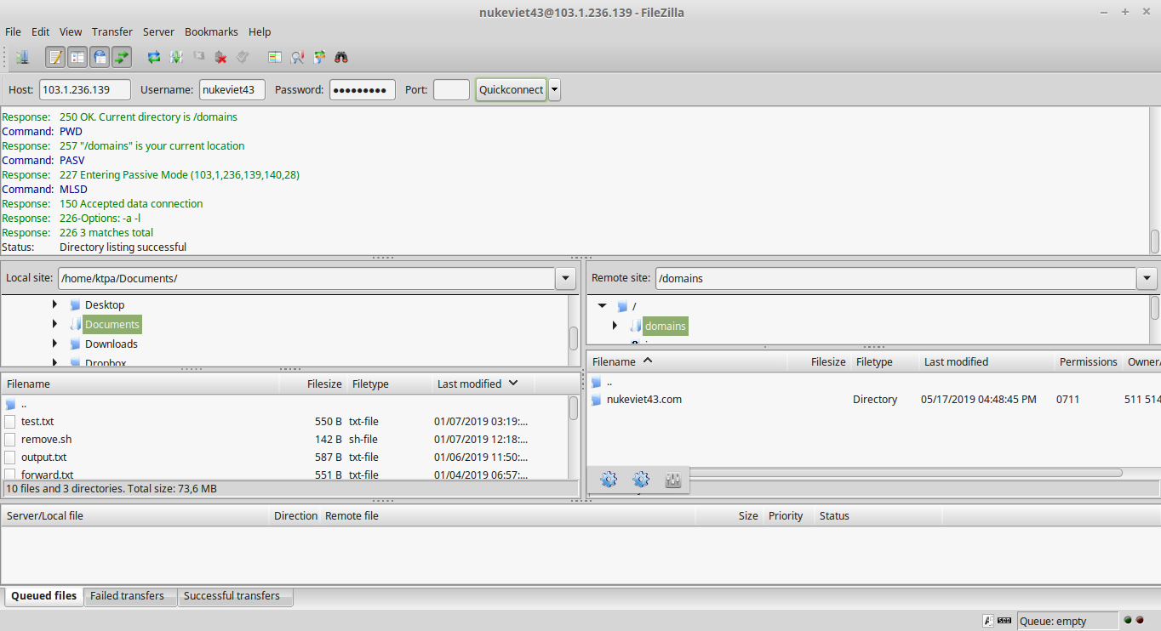Click the Queue: empty status indicator
Image resolution: width=1161 pixels, height=631 pixels.
click(x=1067, y=621)
